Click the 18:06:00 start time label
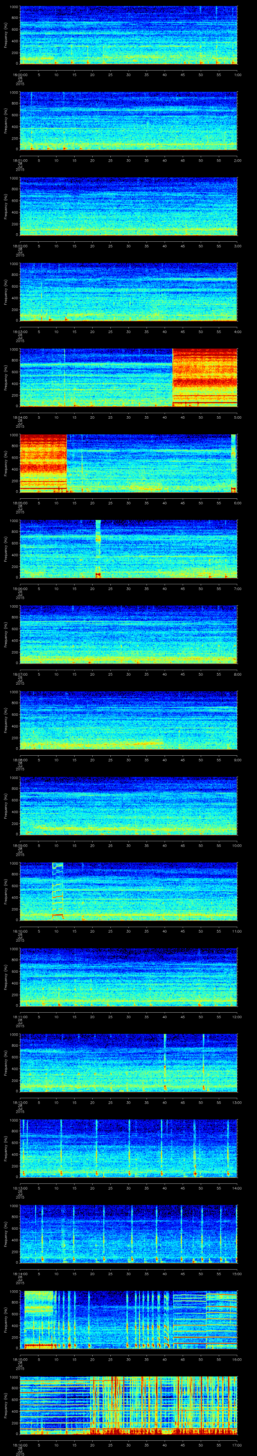Screen dimensions: 257x1456 (20, 588)
